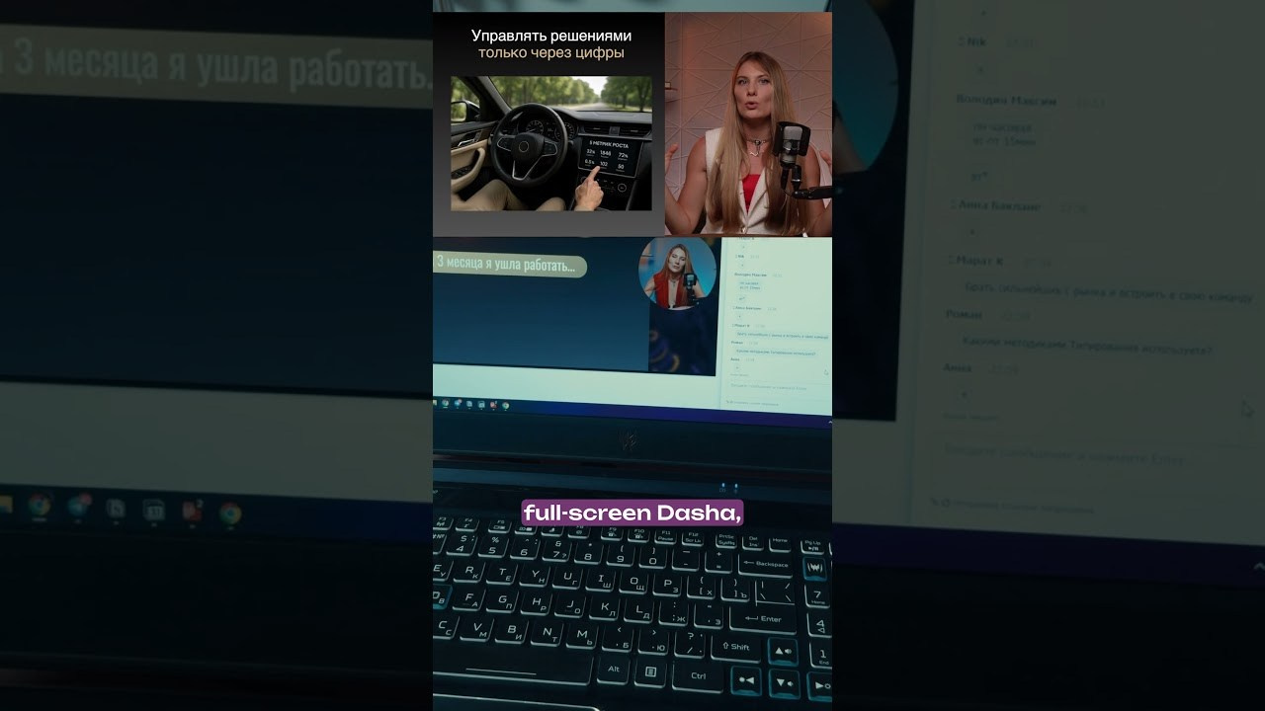Select the blurred "Какими методиками" chat message on the right

(x=1087, y=350)
